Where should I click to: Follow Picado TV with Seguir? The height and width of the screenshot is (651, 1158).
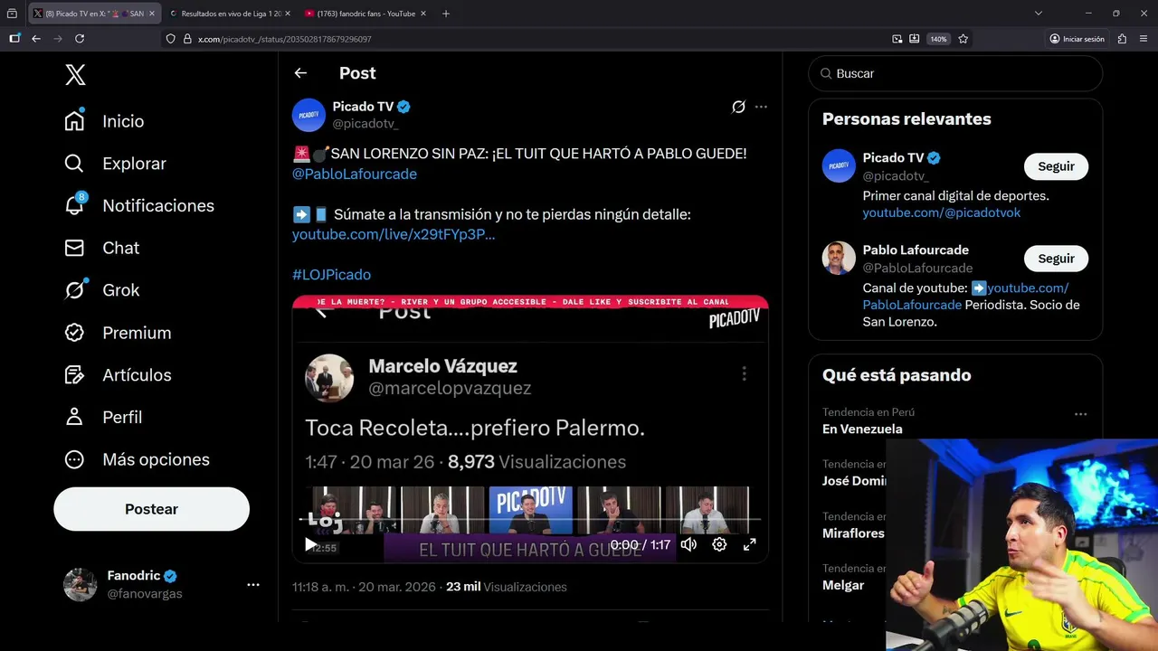(x=1056, y=166)
